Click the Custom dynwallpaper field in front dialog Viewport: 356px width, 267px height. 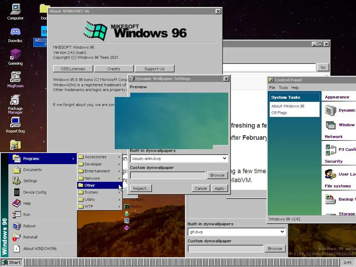(x=168, y=175)
